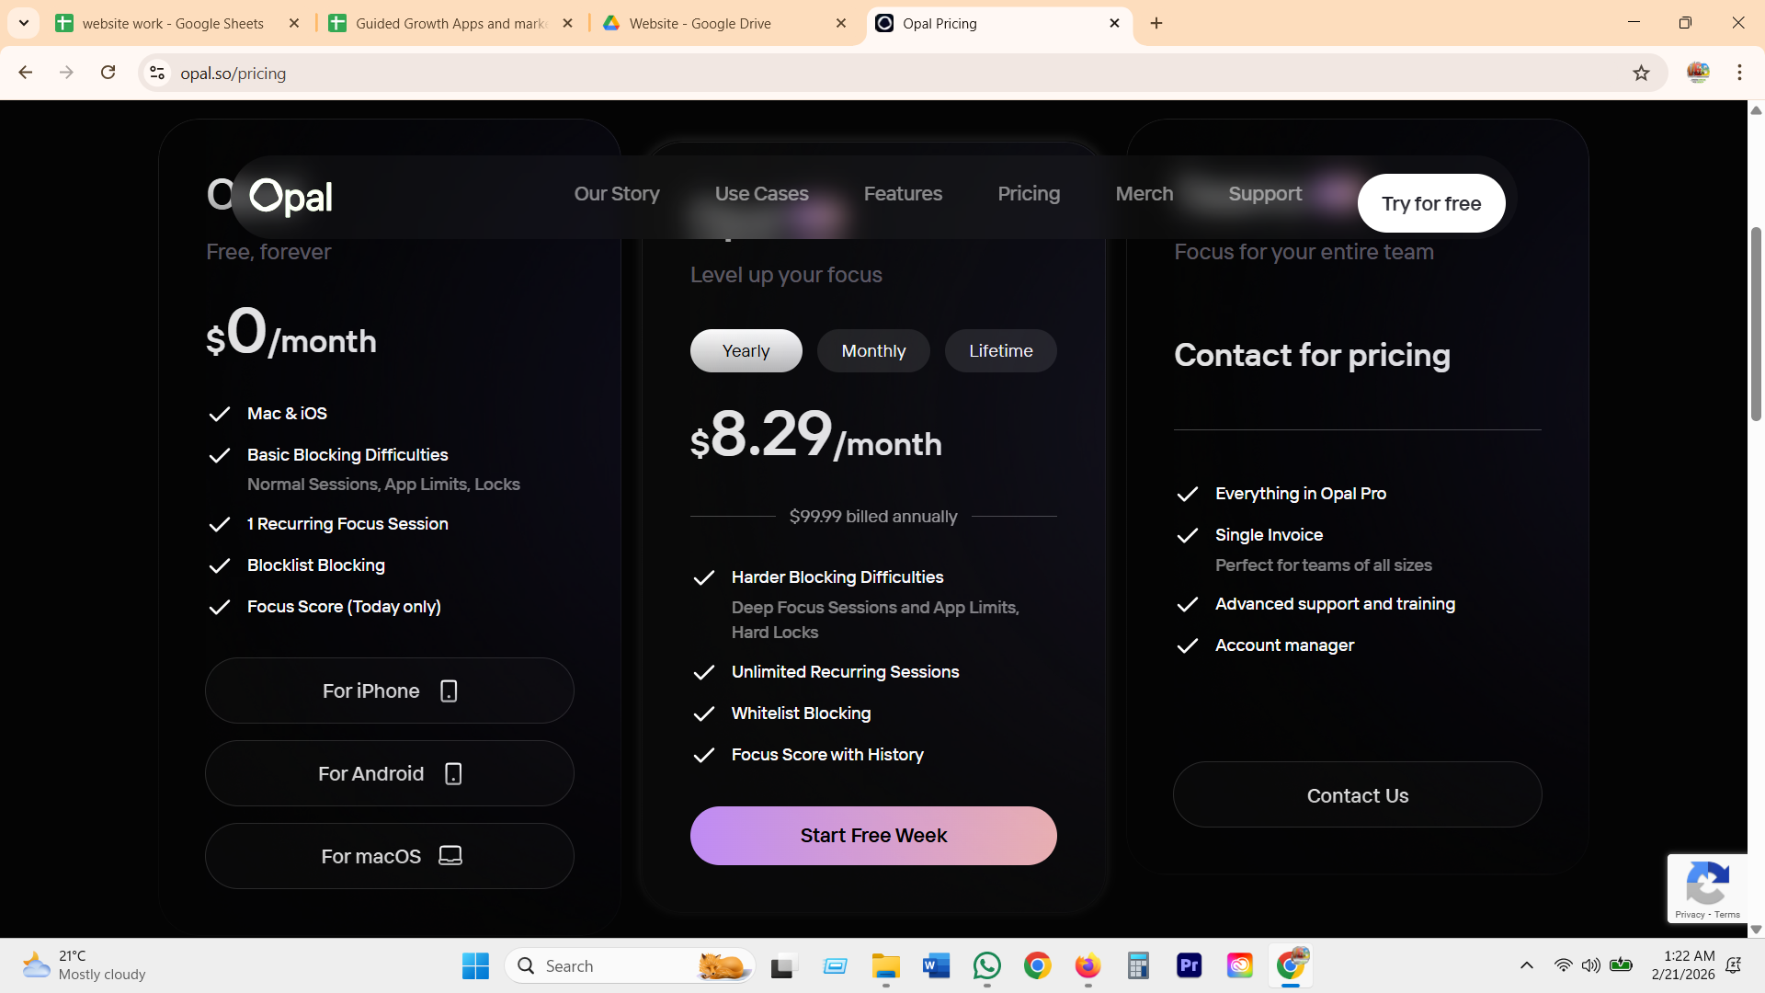1765x993 pixels.
Task: Go back using the browser back arrow
Action: pos(26,73)
